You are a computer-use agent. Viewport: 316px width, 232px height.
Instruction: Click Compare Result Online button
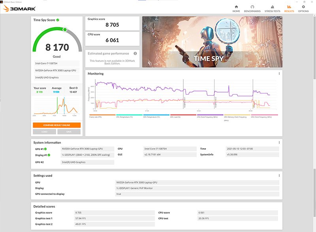(x=56, y=125)
